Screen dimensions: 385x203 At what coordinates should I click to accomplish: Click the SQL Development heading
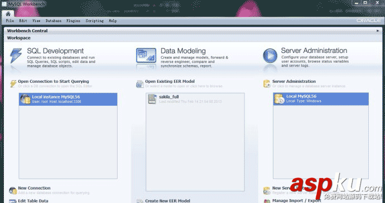(x=55, y=51)
